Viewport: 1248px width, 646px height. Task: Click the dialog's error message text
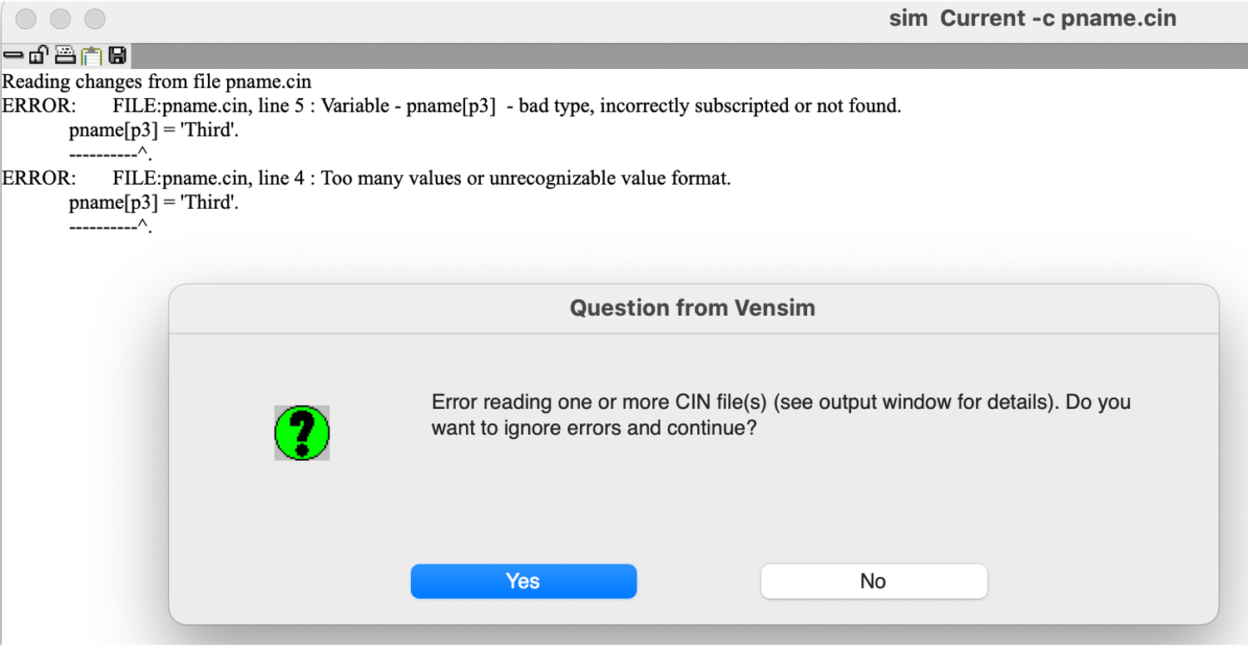click(781, 416)
